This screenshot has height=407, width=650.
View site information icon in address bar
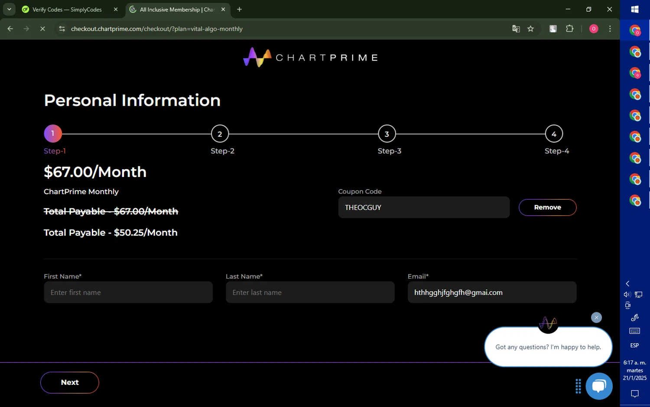pyautogui.click(x=62, y=29)
